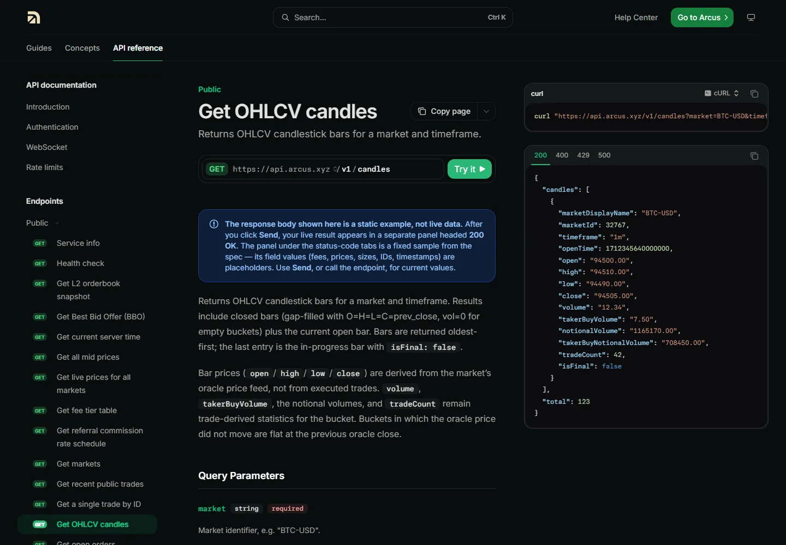
Task: Click the market parameter name
Action: (212, 508)
